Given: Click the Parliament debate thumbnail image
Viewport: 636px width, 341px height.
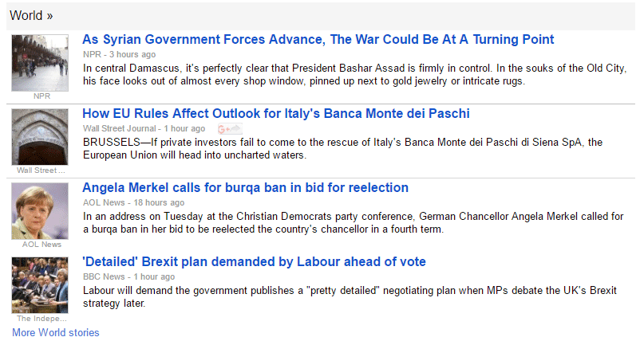Looking at the screenshot, I should tap(40, 285).
